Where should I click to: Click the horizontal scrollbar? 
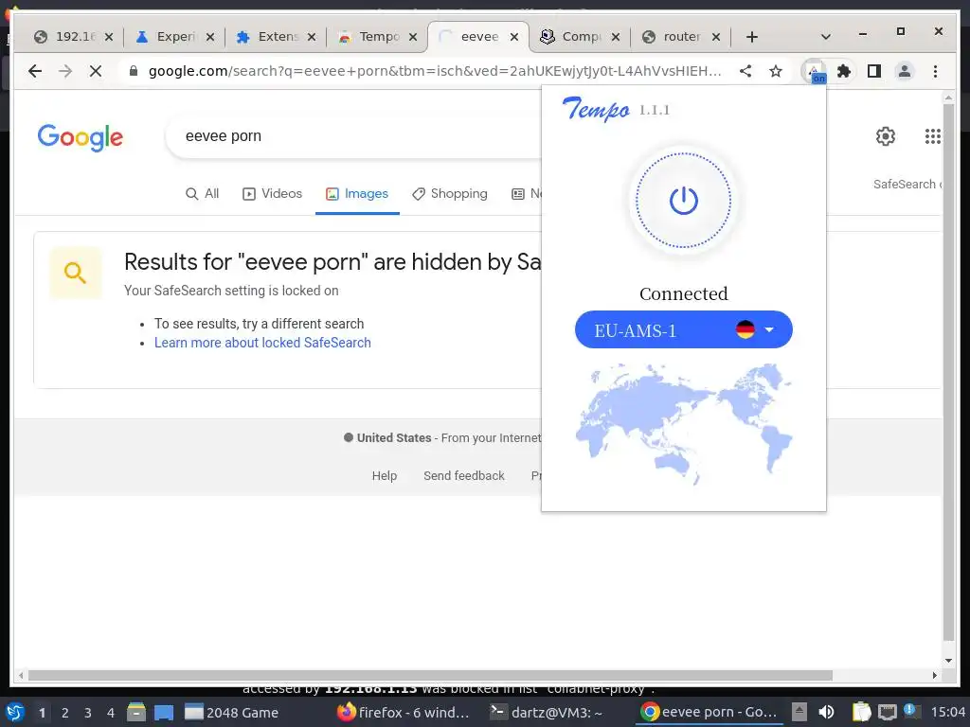pyautogui.click(x=430, y=675)
